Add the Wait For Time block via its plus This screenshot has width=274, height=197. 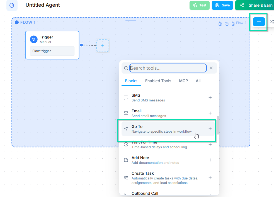(210, 144)
